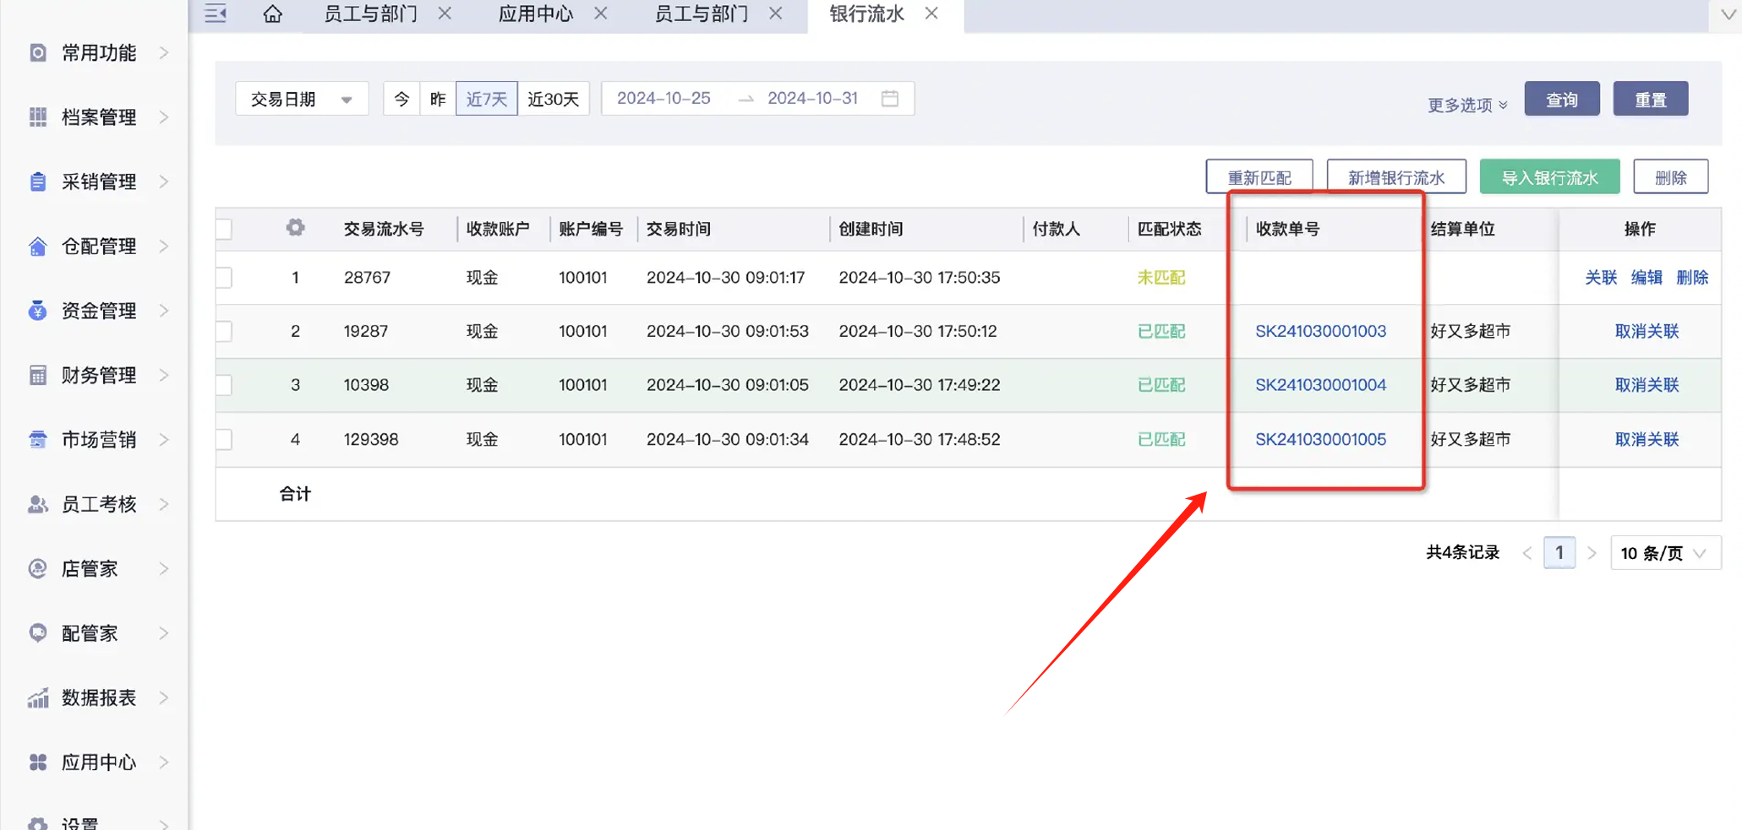
Task: Click 取消关联 for receipt SK241030001005
Action: coord(1646,439)
